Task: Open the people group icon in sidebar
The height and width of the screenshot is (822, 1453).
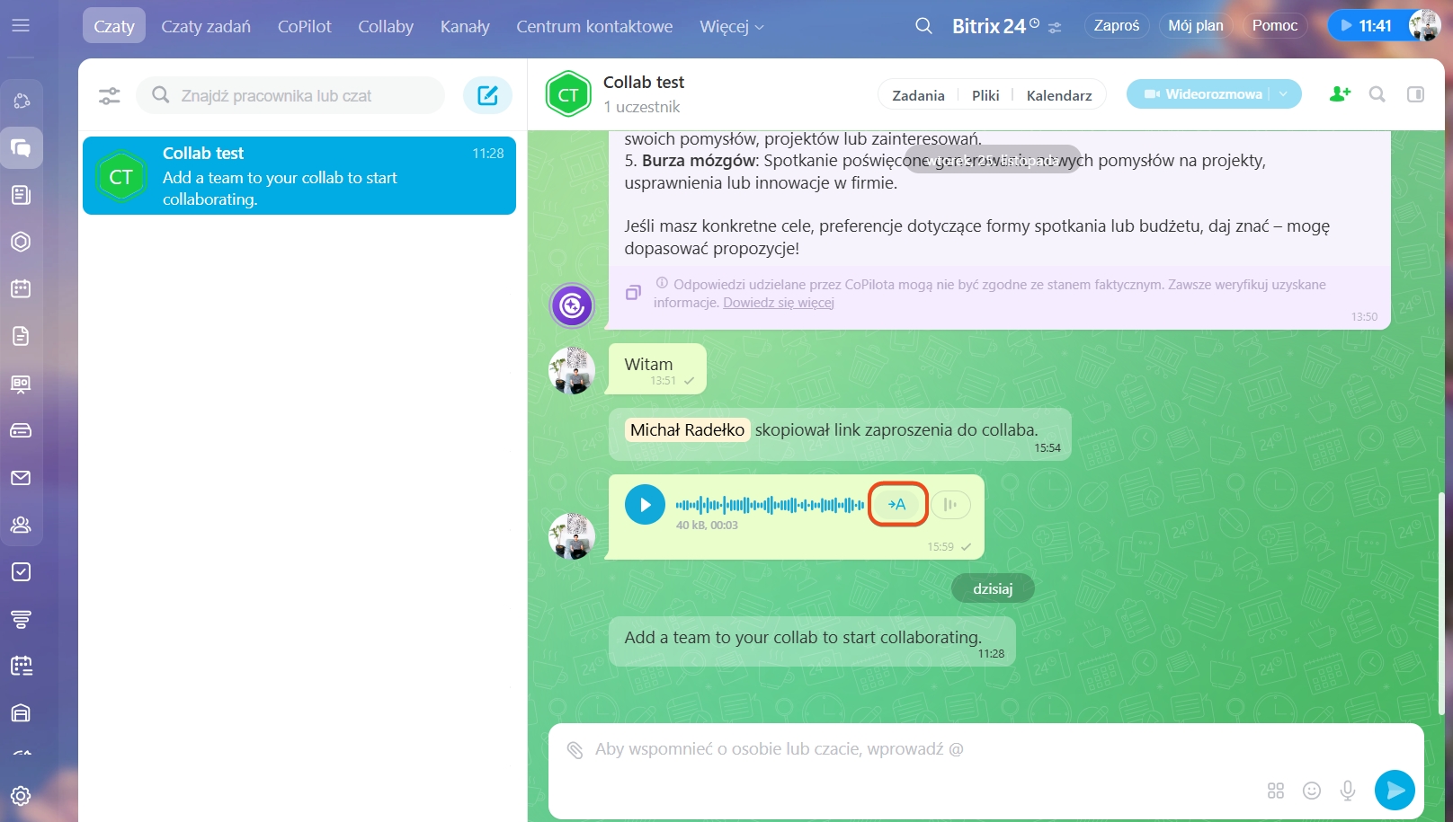Action: pos(21,525)
